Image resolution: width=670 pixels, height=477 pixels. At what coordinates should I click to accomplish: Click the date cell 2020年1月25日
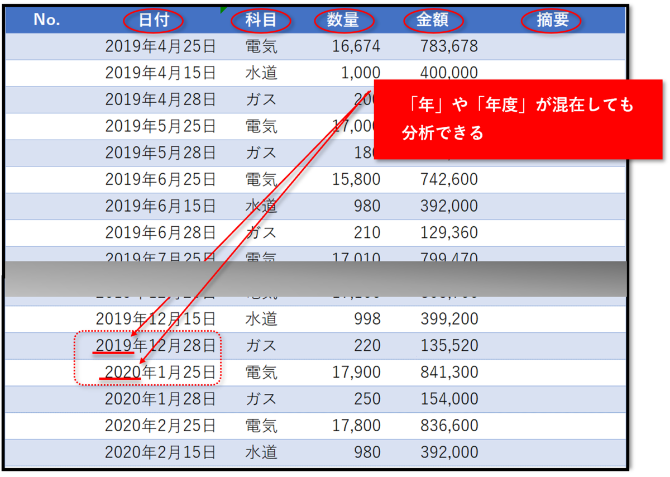coord(160,372)
